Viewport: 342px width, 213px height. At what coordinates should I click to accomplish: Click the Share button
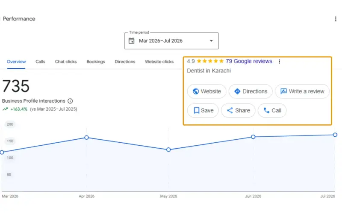(x=238, y=111)
